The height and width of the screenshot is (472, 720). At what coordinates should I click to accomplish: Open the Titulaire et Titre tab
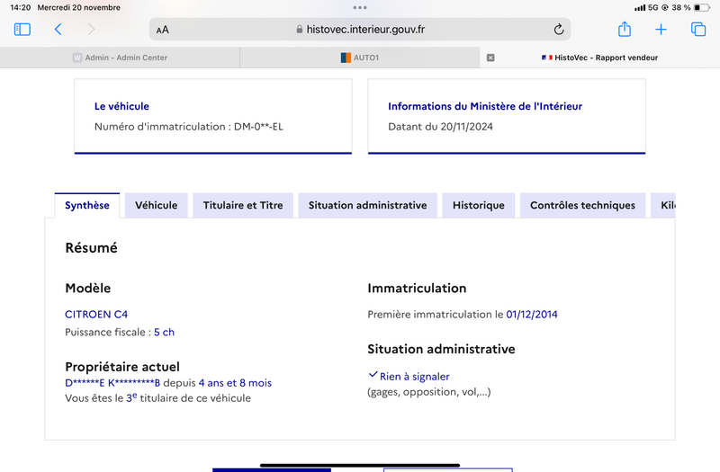[243, 206]
